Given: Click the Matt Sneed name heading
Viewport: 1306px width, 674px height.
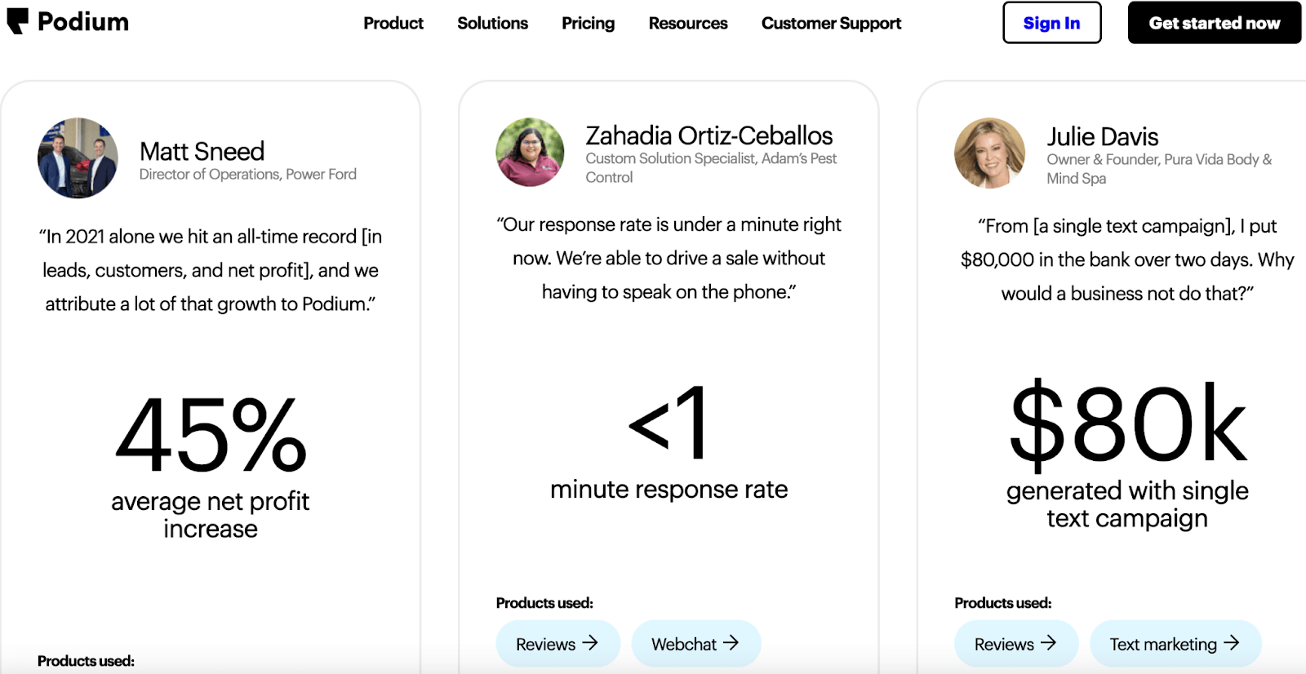Looking at the screenshot, I should click(202, 152).
